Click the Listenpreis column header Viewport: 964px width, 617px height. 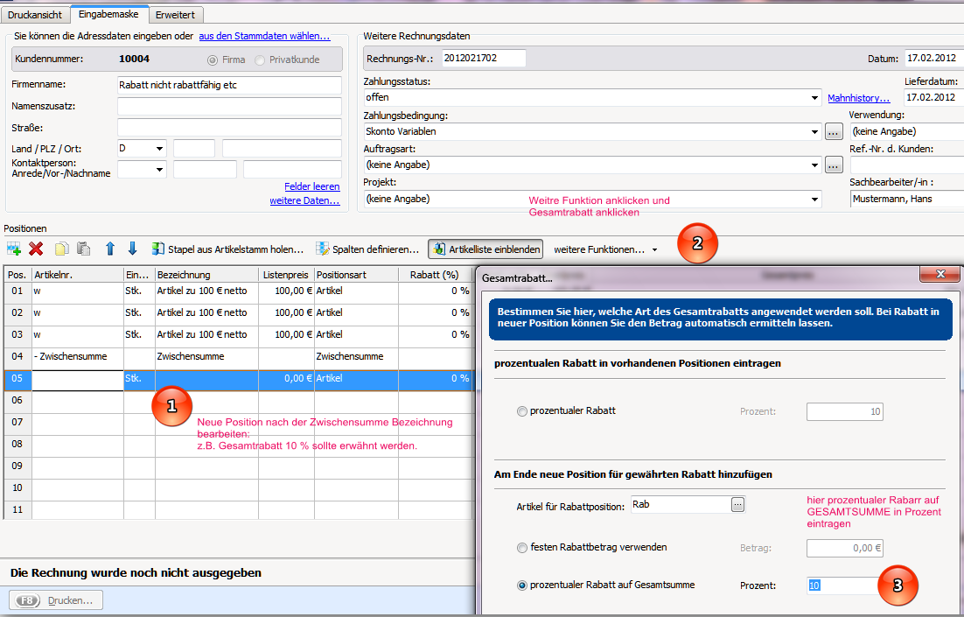(x=287, y=275)
